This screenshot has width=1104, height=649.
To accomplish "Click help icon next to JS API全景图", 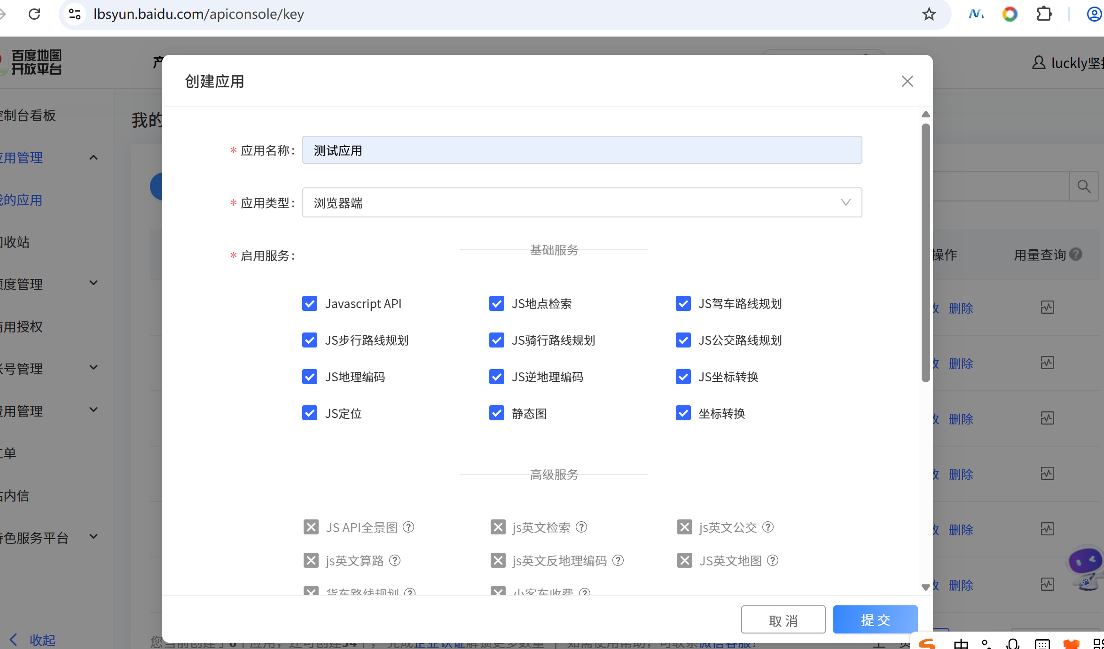I will coord(409,527).
